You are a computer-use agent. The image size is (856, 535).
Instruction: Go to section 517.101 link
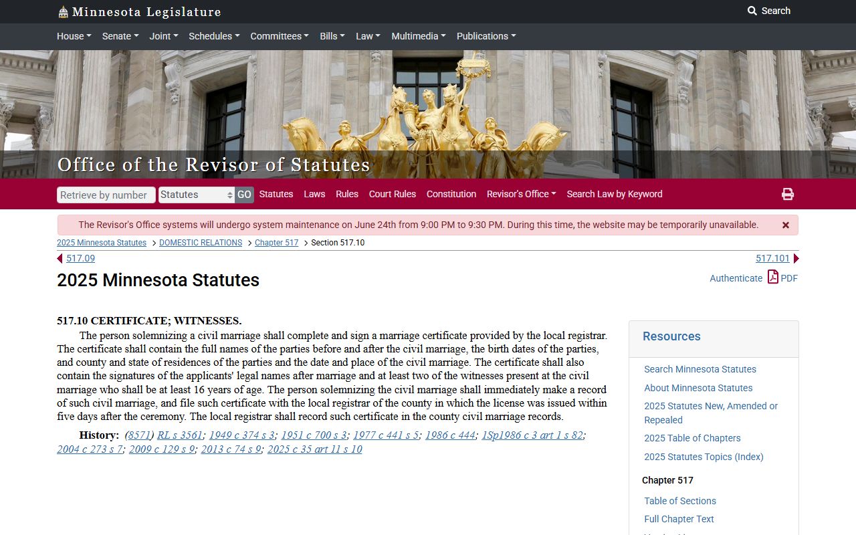(772, 258)
